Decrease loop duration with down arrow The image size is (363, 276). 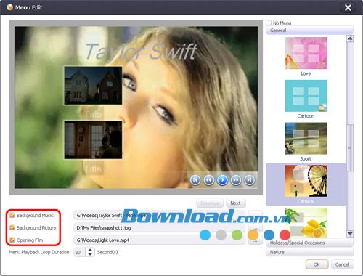[90, 254]
